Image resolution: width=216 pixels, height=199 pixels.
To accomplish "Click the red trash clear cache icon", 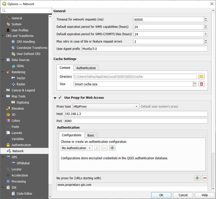I will pyautogui.click(x=202, y=84).
